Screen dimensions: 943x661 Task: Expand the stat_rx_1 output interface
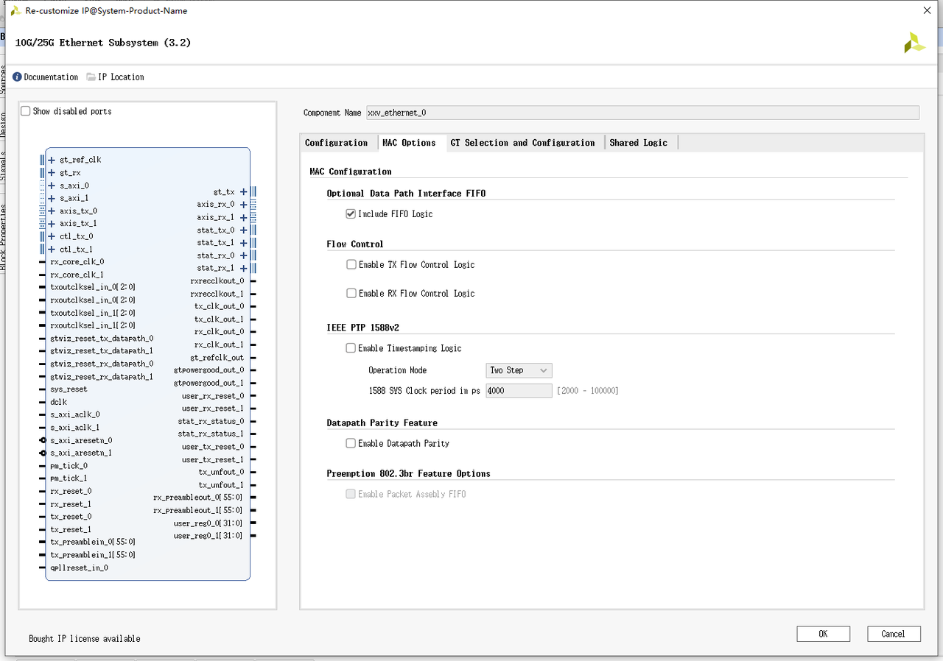pyautogui.click(x=243, y=269)
